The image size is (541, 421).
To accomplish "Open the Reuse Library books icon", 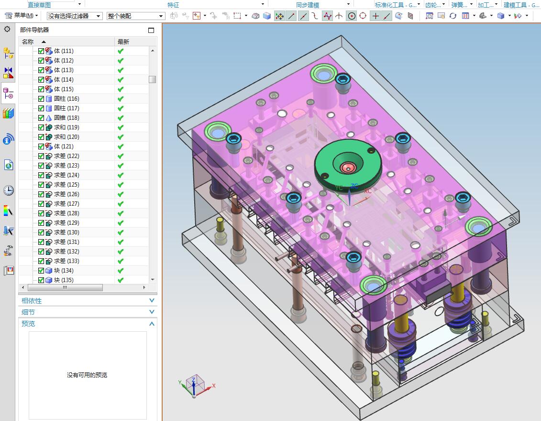I will point(8,114).
